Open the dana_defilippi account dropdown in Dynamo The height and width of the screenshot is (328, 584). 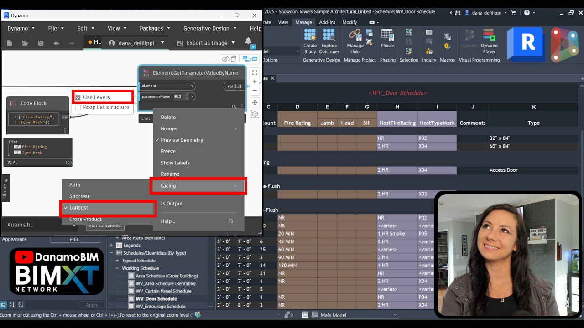[x=136, y=43]
